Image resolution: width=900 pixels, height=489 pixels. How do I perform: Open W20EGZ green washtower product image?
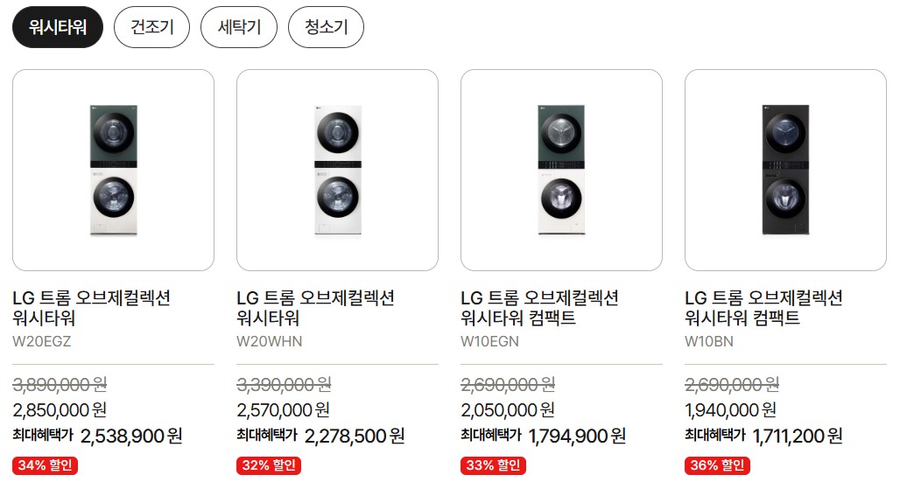point(113,171)
